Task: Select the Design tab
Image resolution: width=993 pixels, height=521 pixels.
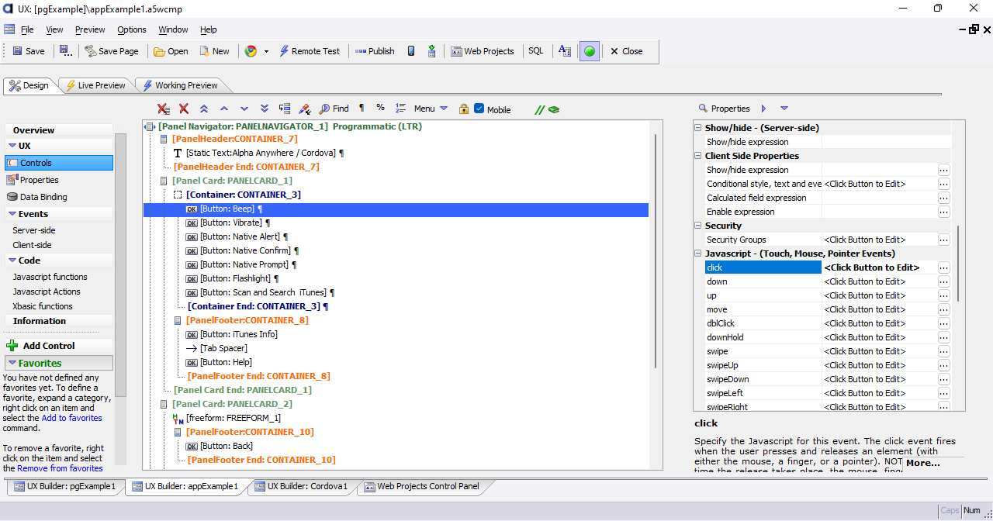Action: tap(29, 85)
